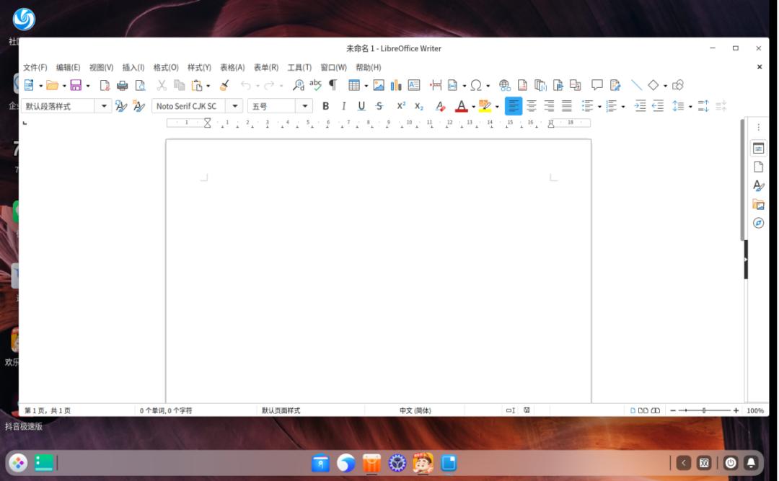Viewport: 779px width, 481px height.
Task: Click the Clone Formatting paintbrush icon
Action: 224,85
